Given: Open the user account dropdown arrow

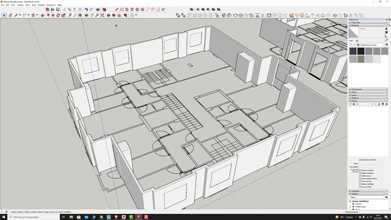Looking at the screenshot, I should pyautogui.click(x=136, y=15).
